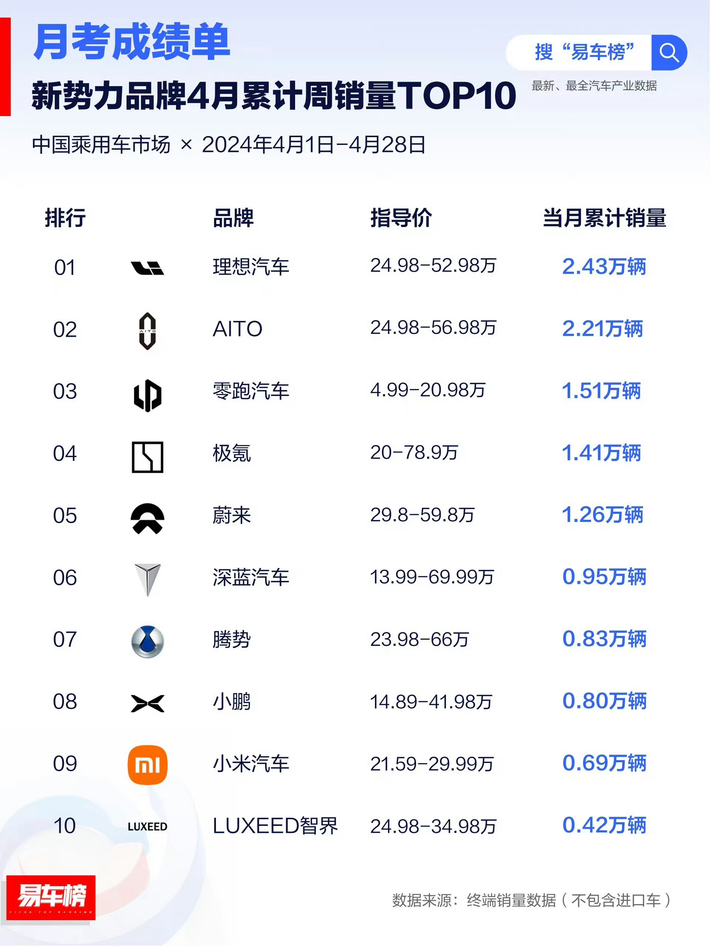The image size is (710, 946).
Task: Click the Deepal (深蓝汽车) logo
Action: click(x=148, y=580)
